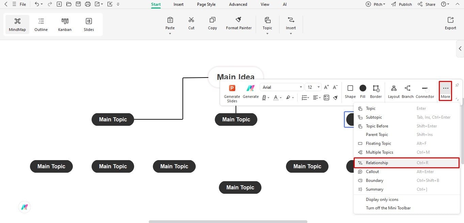Viewport: 464px width, 223px height.
Task: Insert a to-do checkbox in the mini toolbar
Action: [326, 98]
